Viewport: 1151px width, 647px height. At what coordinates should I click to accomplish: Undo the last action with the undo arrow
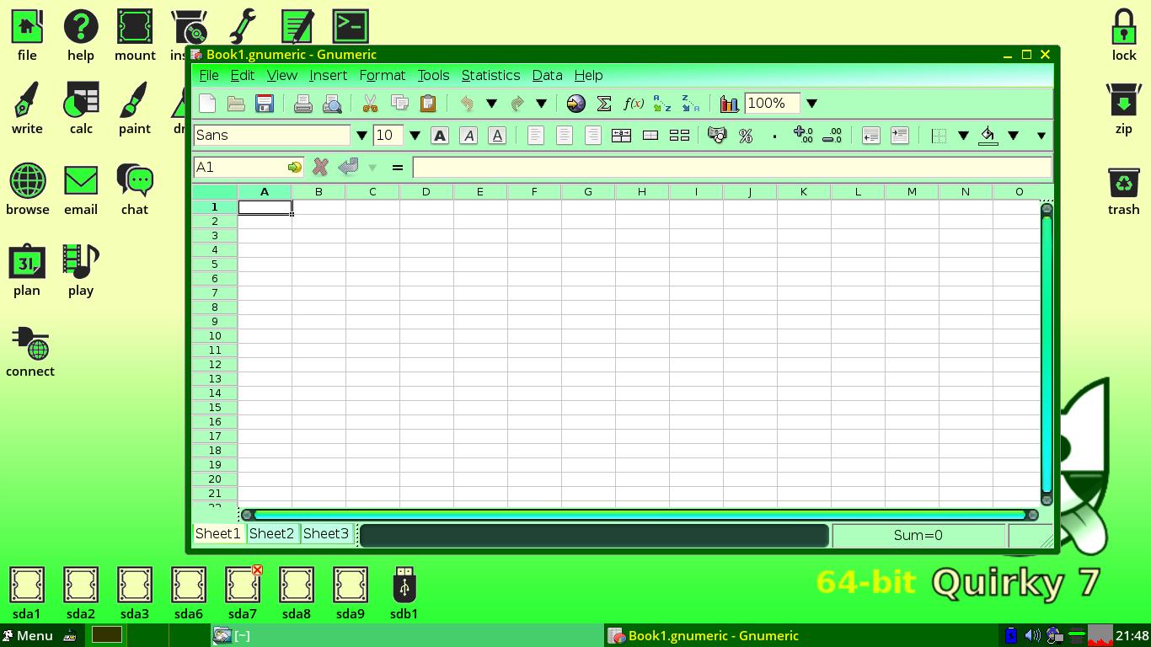click(467, 104)
